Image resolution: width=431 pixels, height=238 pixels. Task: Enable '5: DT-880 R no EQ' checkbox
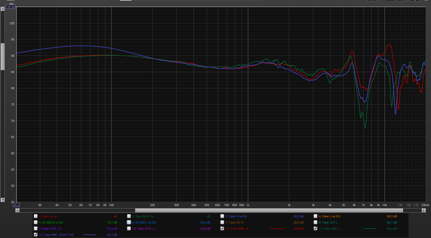(36, 222)
